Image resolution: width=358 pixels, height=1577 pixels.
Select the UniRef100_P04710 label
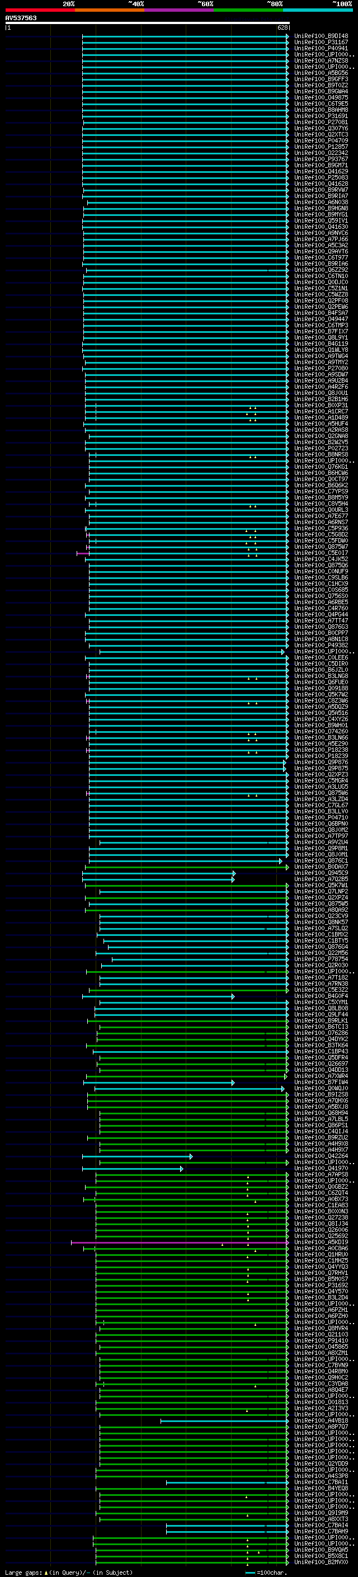(x=321, y=817)
